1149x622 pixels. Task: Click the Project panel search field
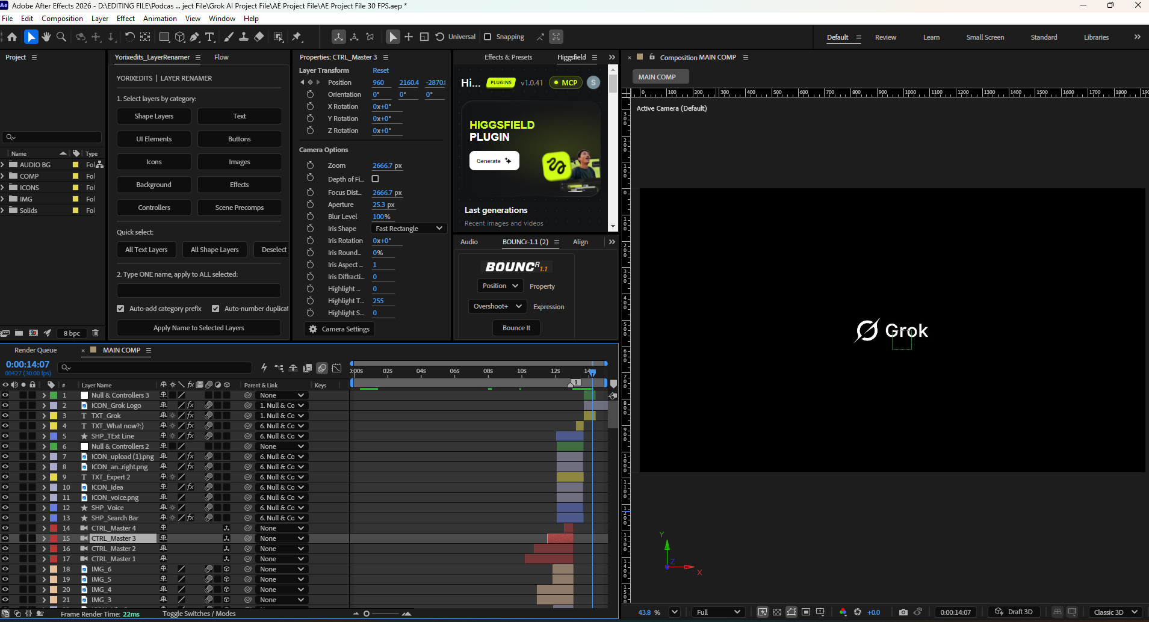click(x=52, y=137)
